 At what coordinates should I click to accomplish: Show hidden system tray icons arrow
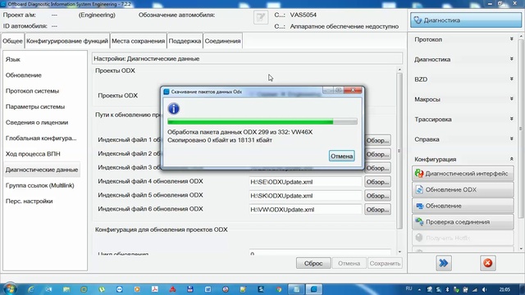[x=419, y=289]
